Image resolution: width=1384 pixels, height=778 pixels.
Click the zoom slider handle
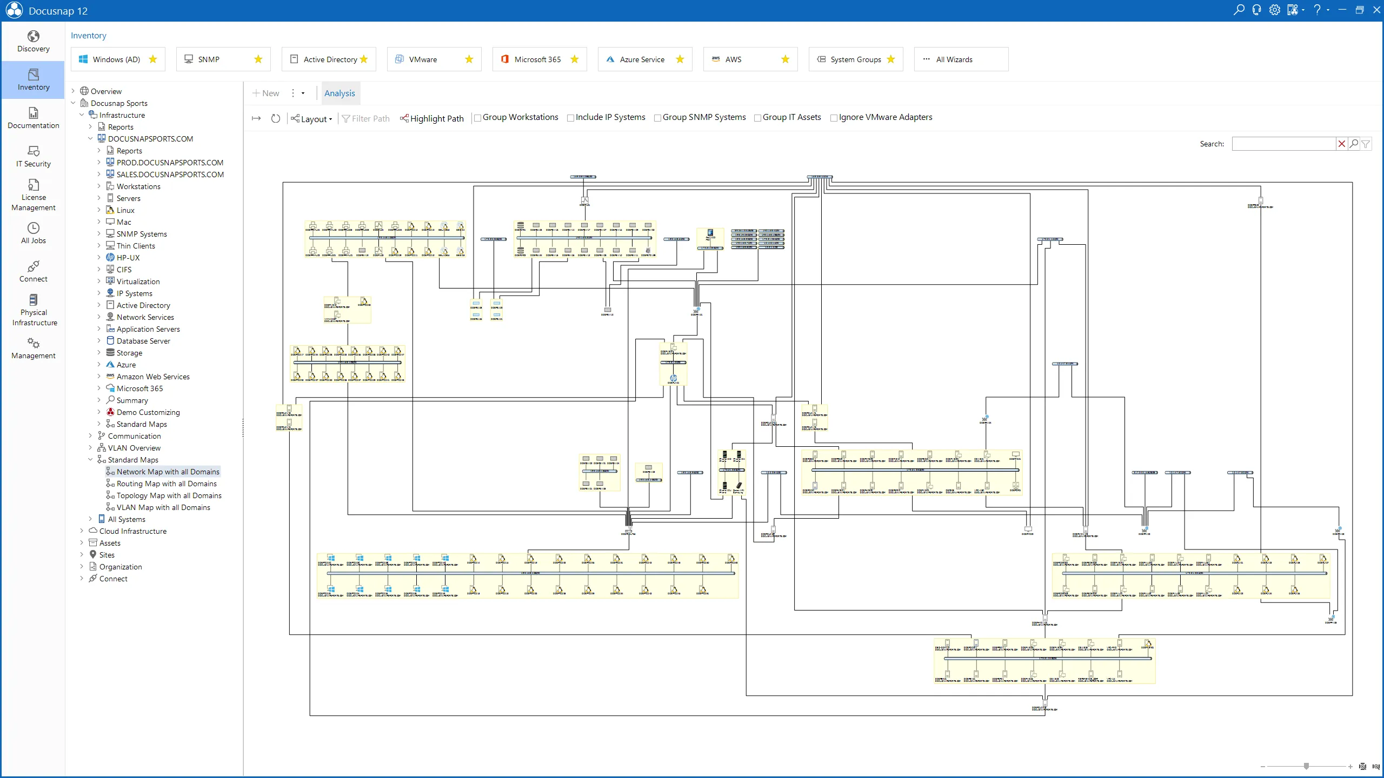(x=1306, y=766)
